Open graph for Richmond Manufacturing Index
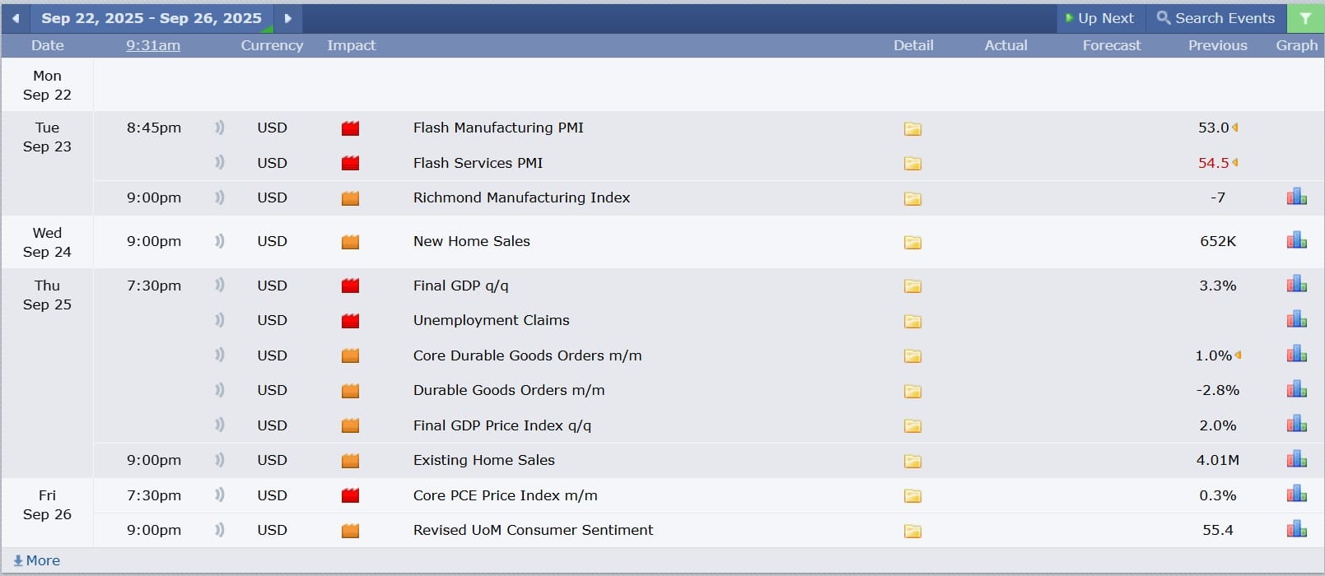Screen dimensions: 1325x576 pyautogui.click(x=1296, y=197)
